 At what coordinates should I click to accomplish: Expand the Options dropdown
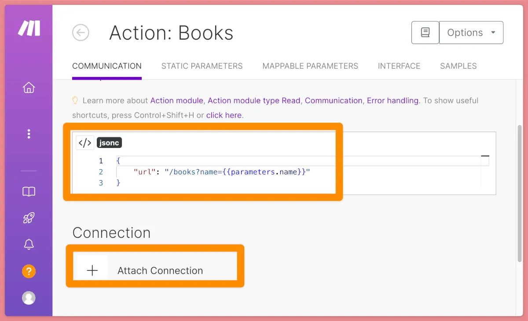click(471, 33)
